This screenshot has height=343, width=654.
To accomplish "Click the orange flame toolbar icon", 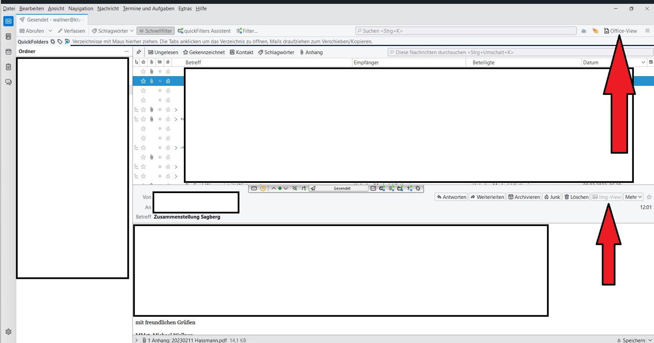I will point(595,31).
